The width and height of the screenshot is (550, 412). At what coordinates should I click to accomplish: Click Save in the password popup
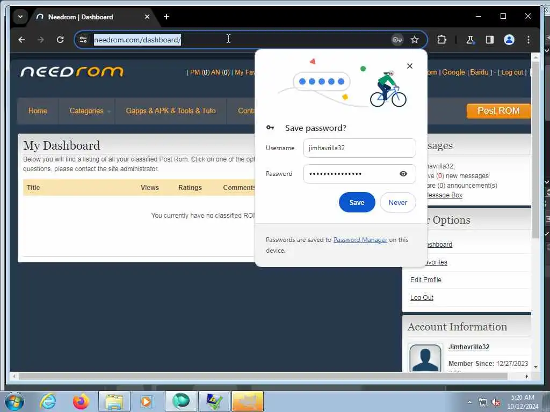pos(357,202)
